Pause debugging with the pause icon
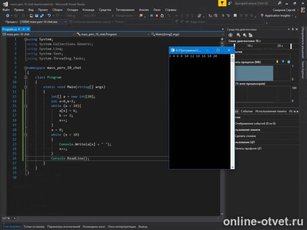Image resolution: width=307 pixels, height=230 pixels. point(151,16)
